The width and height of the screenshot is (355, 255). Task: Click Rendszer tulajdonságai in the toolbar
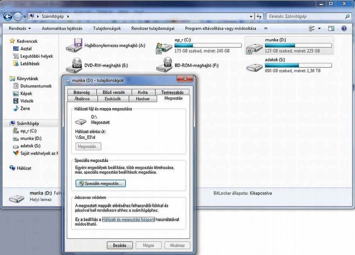[x=153, y=28]
